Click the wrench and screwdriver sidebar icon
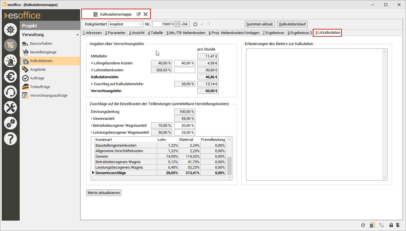 pyautogui.click(x=10, y=108)
